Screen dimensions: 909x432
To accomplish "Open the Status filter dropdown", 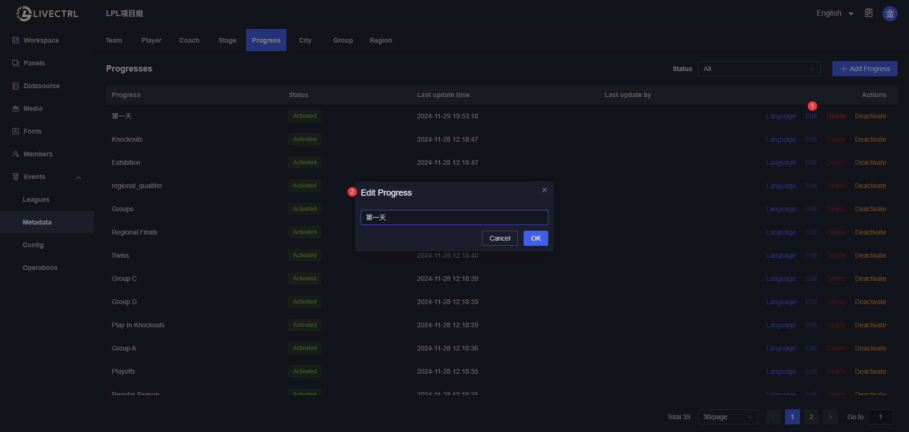I will [x=759, y=69].
